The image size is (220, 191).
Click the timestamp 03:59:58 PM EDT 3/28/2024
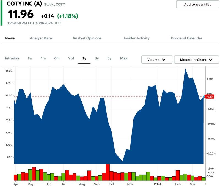[30, 23]
